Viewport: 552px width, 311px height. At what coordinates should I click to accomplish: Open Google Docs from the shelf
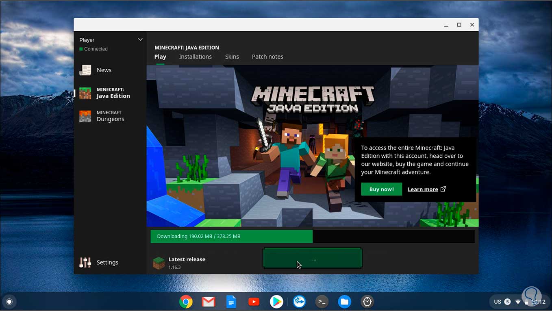click(231, 302)
